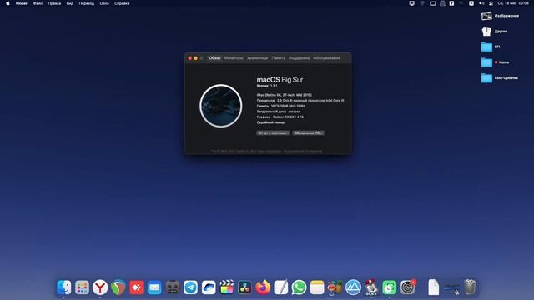Switch to the Мониторы tab
Image resolution: width=534 pixels, height=300 pixels.
[x=234, y=58]
